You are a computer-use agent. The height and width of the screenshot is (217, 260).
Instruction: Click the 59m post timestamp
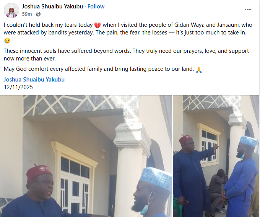pos(27,14)
